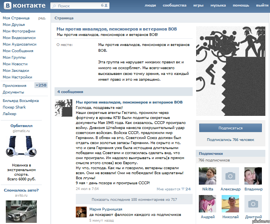This screenshot has width=270, height=224.
Task: Go to Моя Страница
Action: point(16,18)
